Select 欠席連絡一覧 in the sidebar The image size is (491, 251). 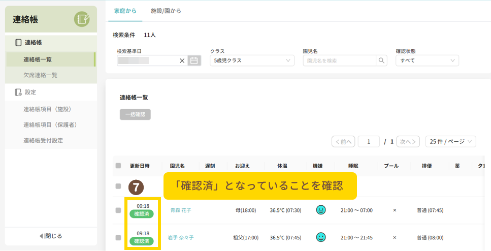41,75
